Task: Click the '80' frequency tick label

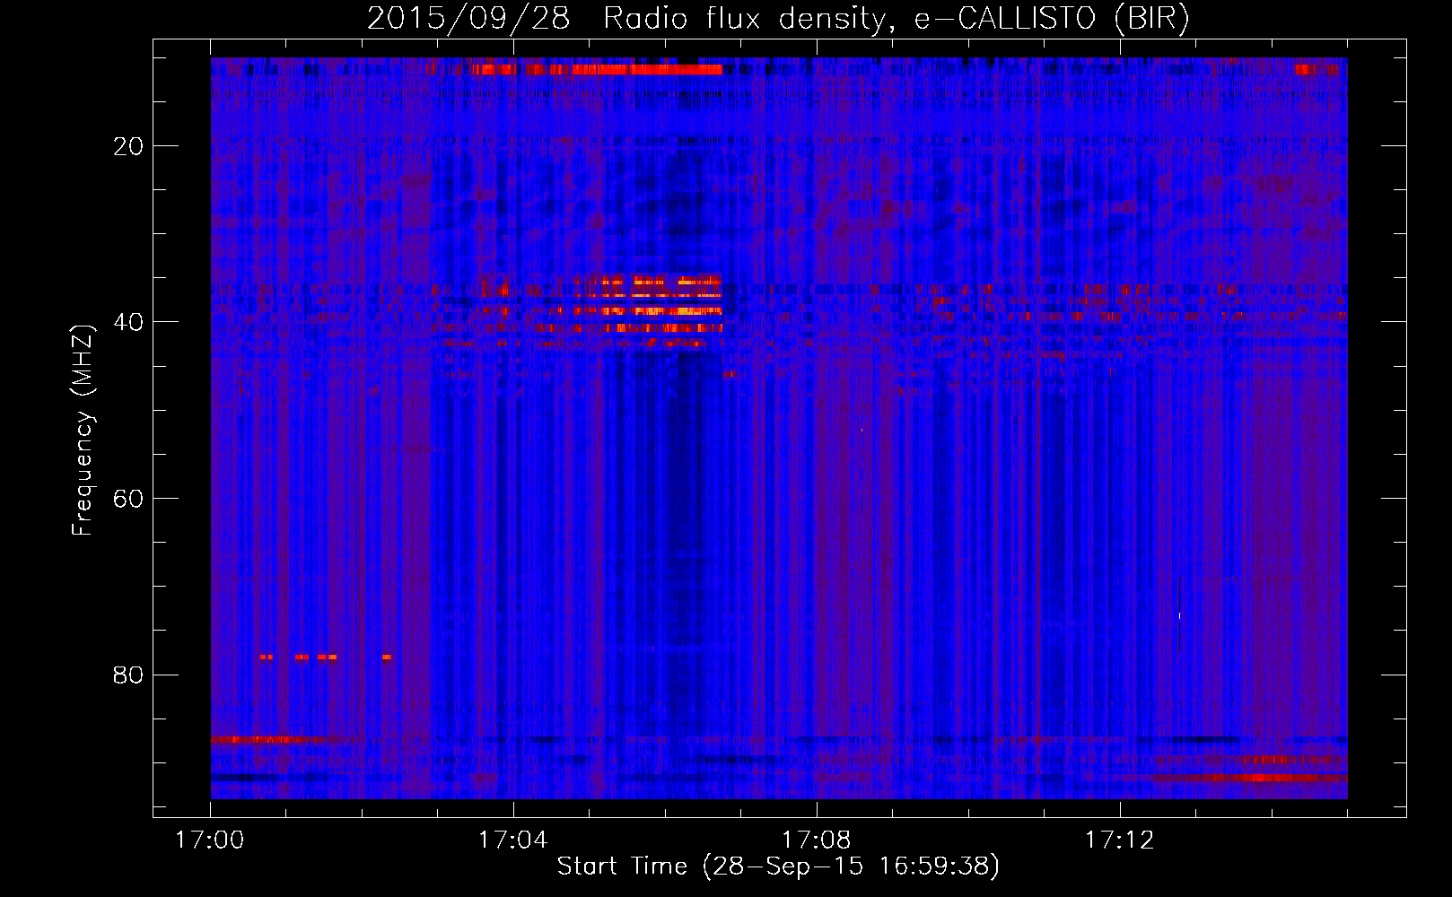Action: tap(129, 675)
